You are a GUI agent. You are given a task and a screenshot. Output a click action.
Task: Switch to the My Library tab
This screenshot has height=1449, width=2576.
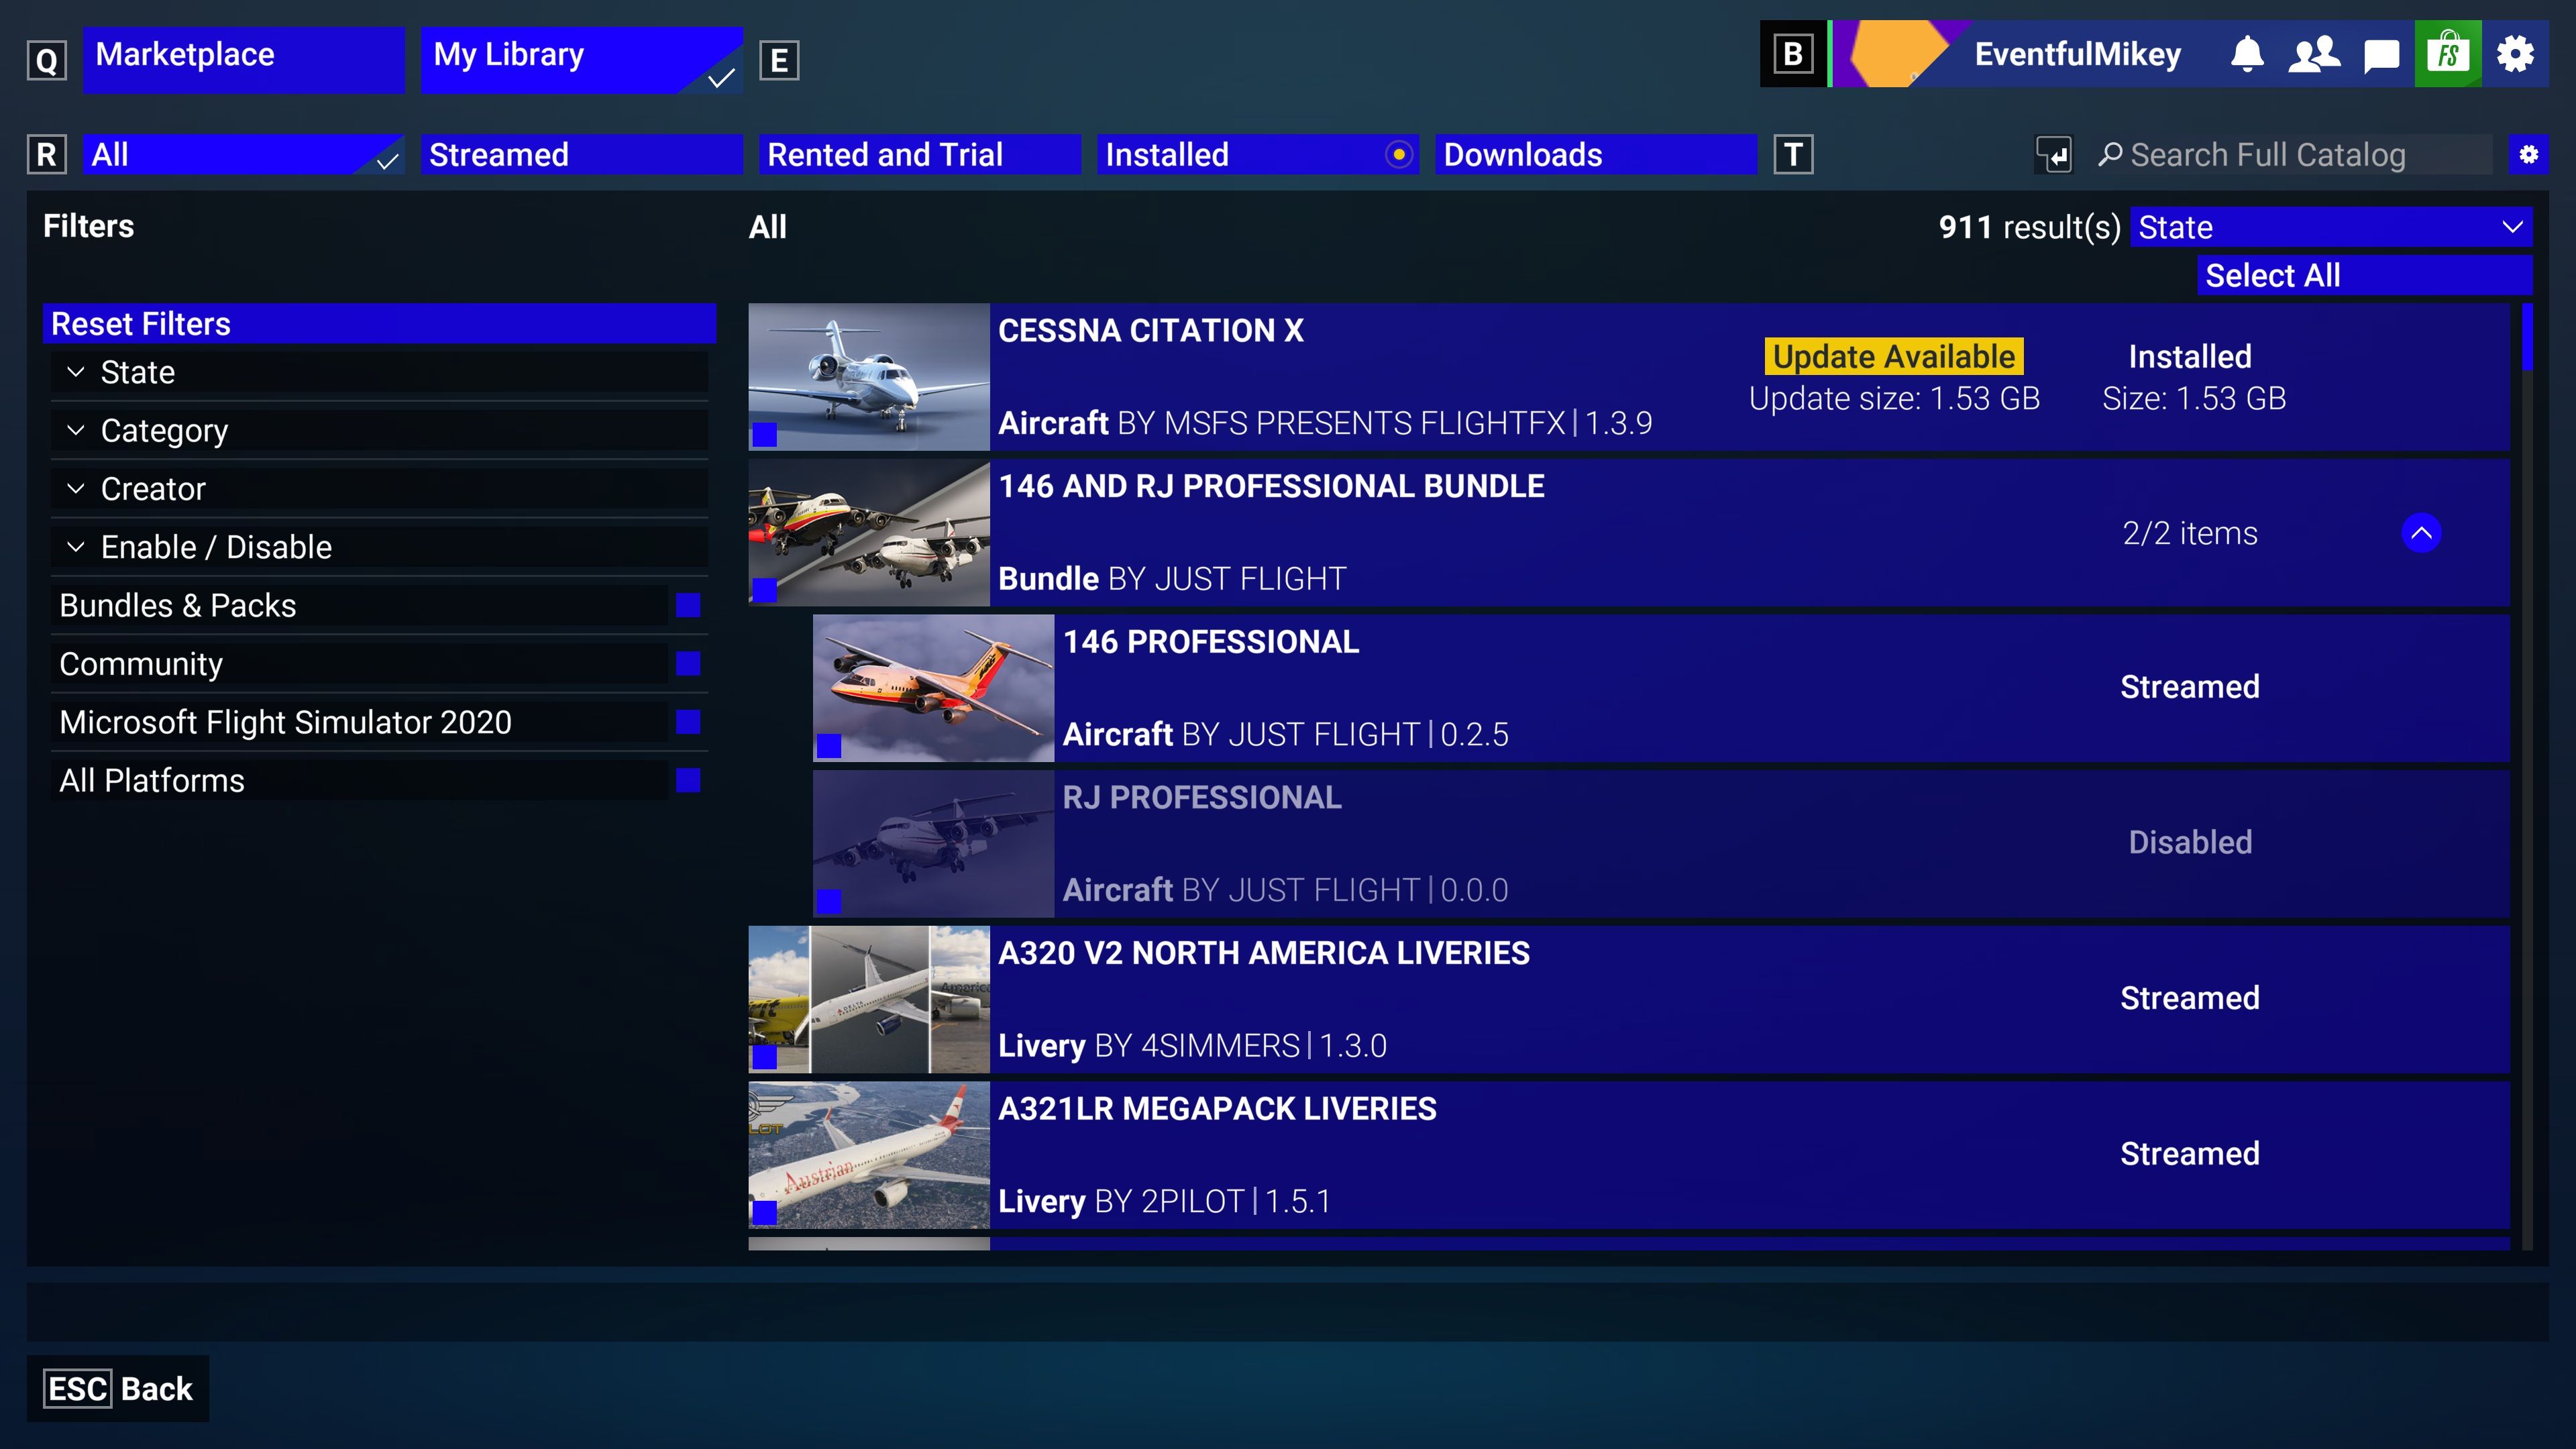581,60
